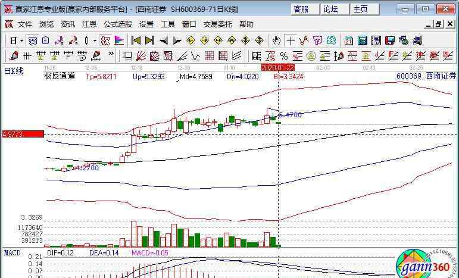This screenshot has height=278, width=459.
Task: Step forward with grey right arrow icon
Action: (x=177, y=40)
